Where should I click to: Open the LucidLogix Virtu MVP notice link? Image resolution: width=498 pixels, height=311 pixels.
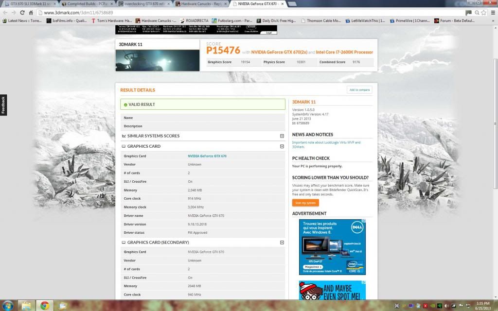point(326,145)
